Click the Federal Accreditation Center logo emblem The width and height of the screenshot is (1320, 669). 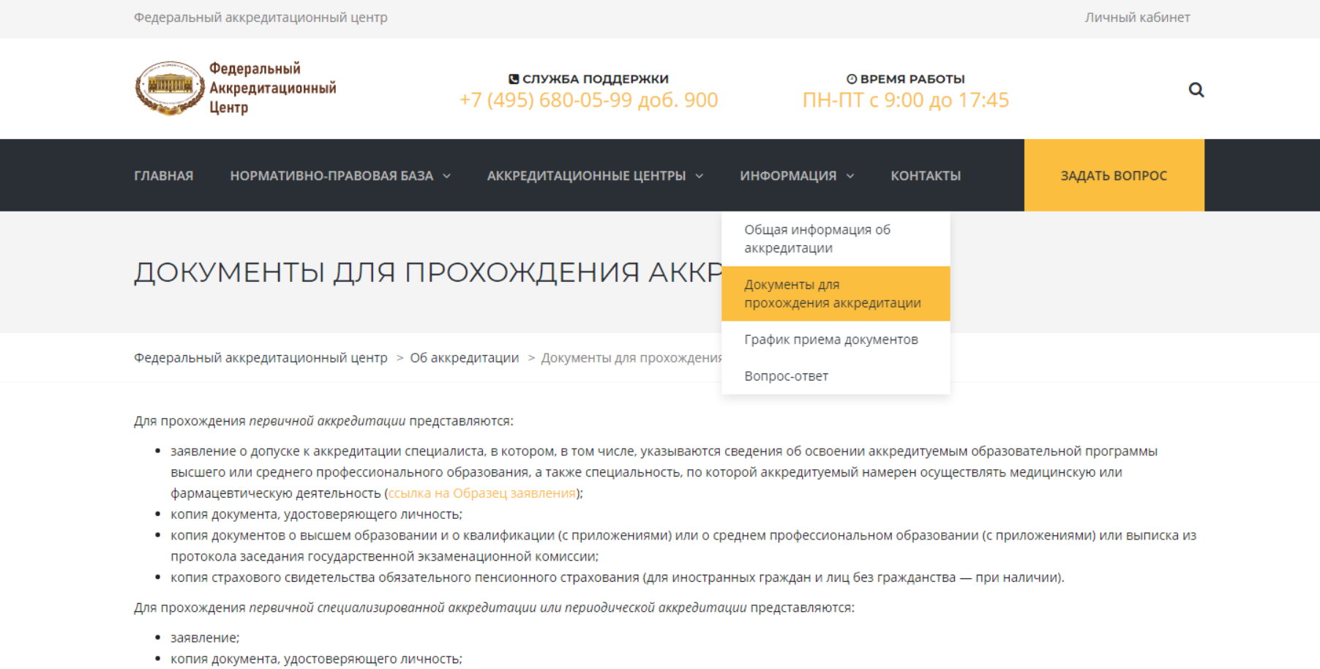point(170,88)
